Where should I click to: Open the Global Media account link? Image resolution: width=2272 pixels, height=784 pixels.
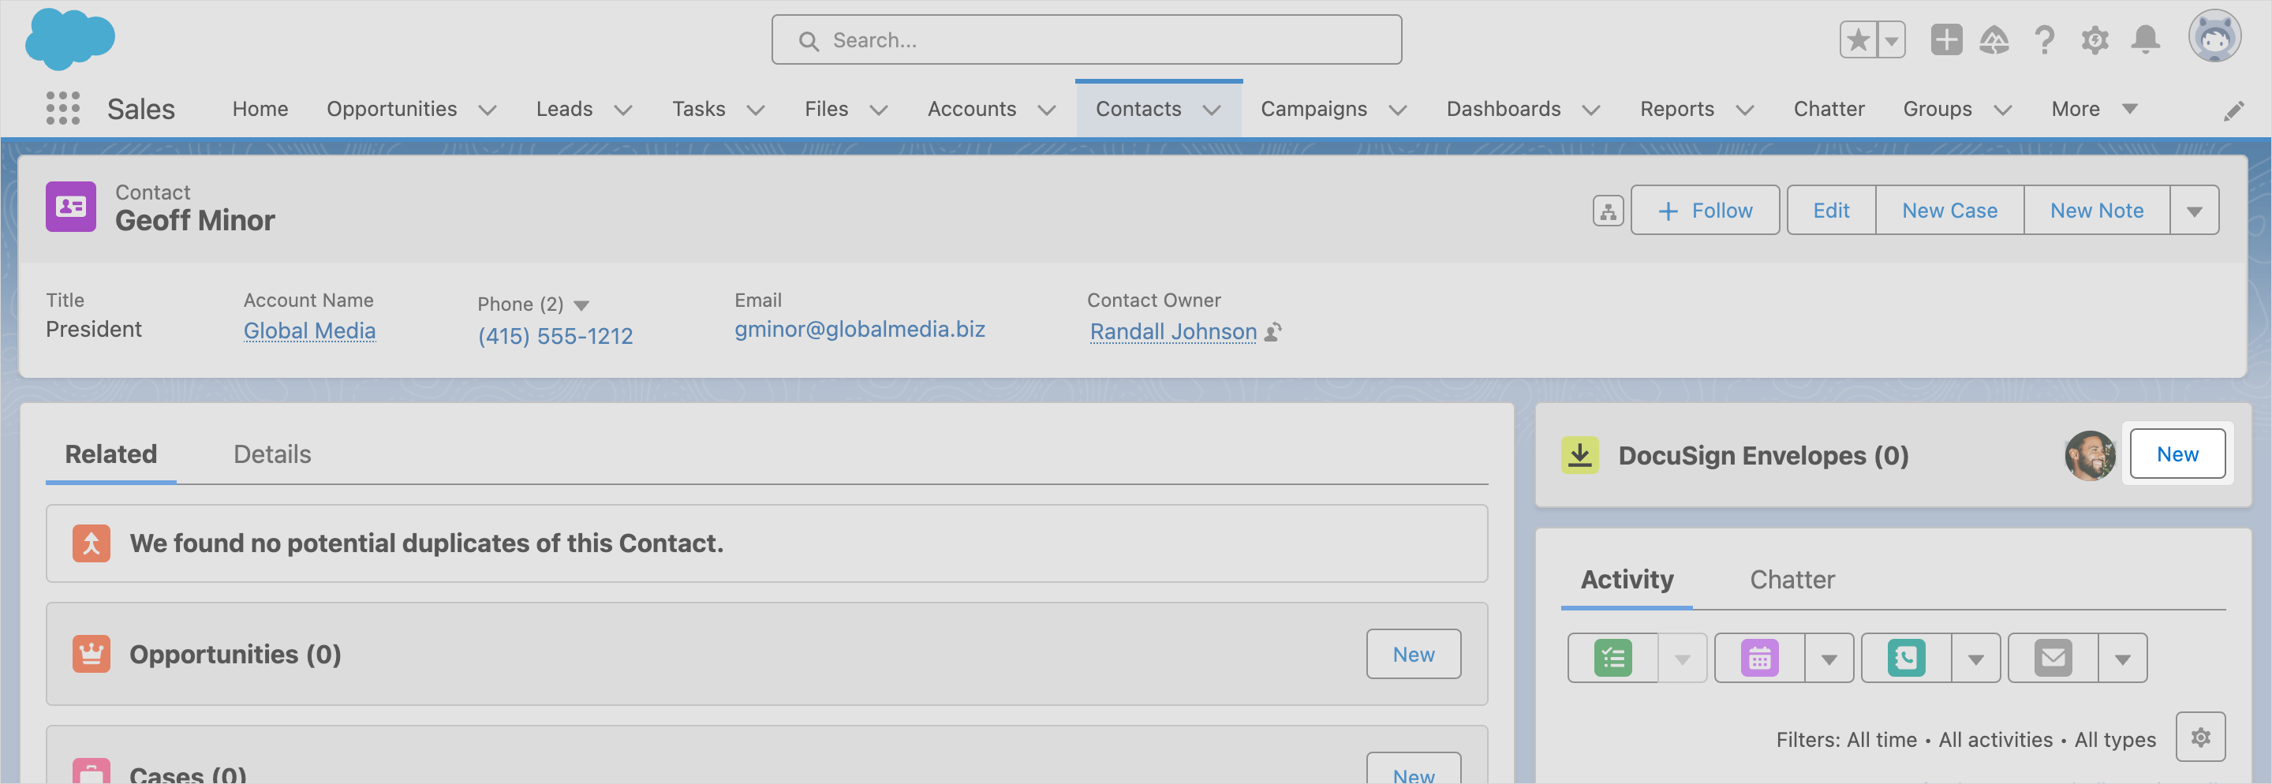click(309, 330)
